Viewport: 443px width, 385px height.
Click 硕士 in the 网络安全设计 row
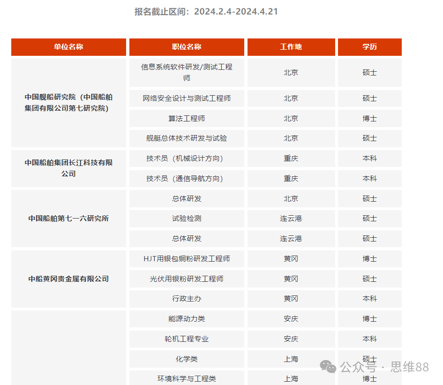click(369, 98)
